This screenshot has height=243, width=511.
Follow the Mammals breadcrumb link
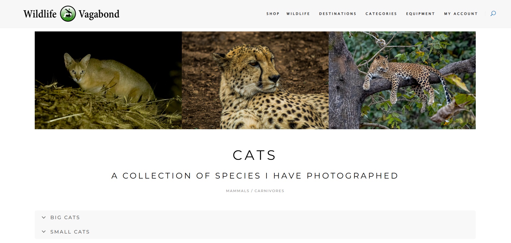point(237,191)
